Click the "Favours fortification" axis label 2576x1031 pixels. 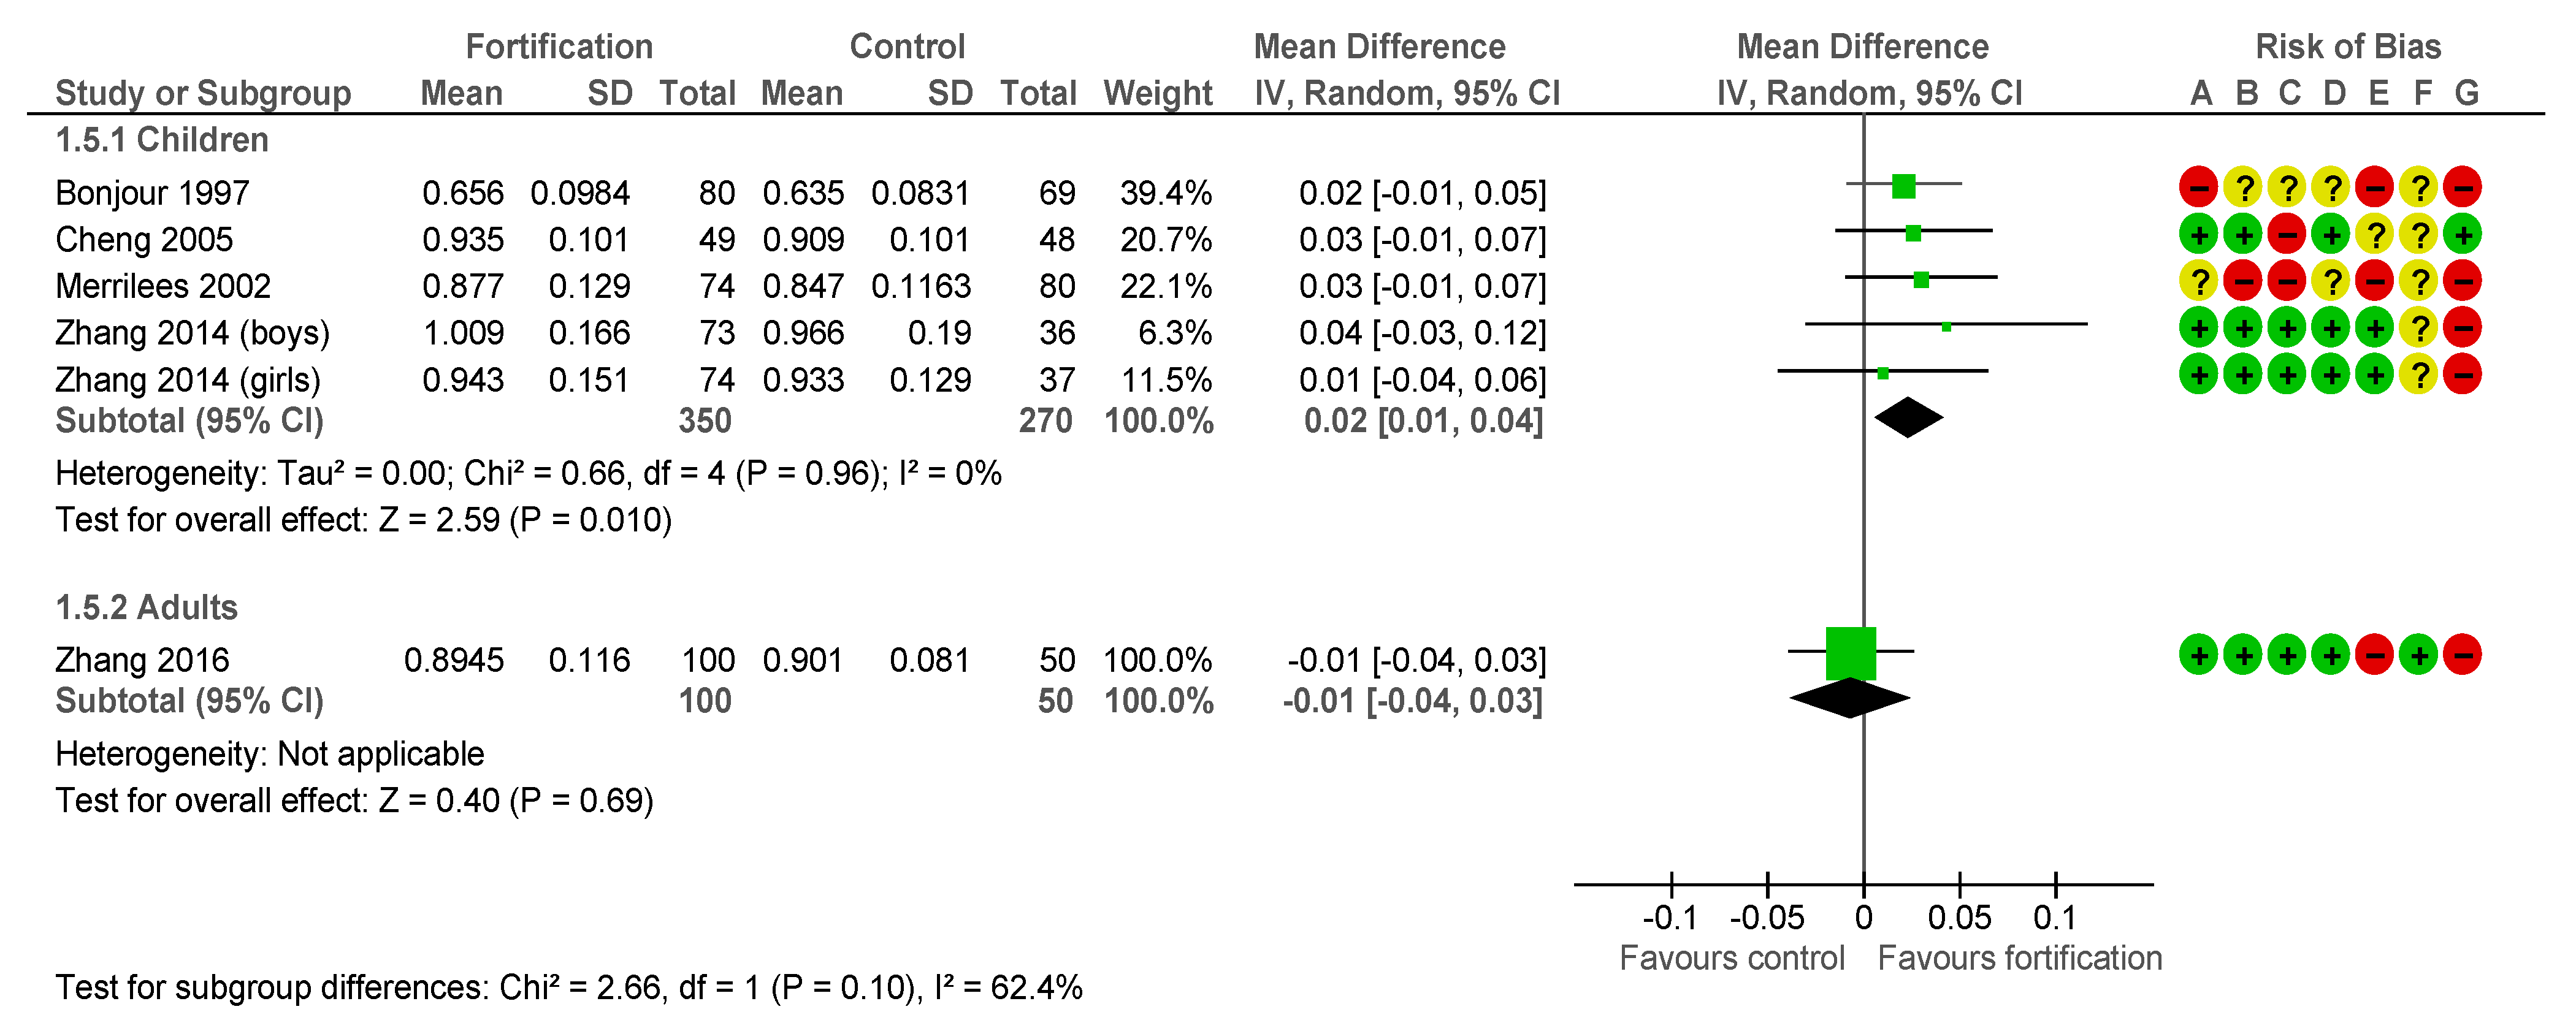click(2019, 958)
